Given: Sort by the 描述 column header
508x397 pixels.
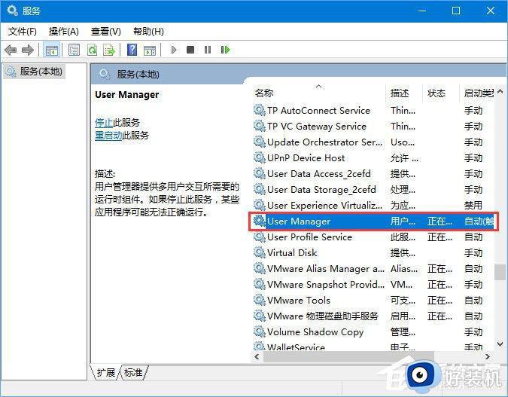Looking at the screenshot, I should point(404,93).
